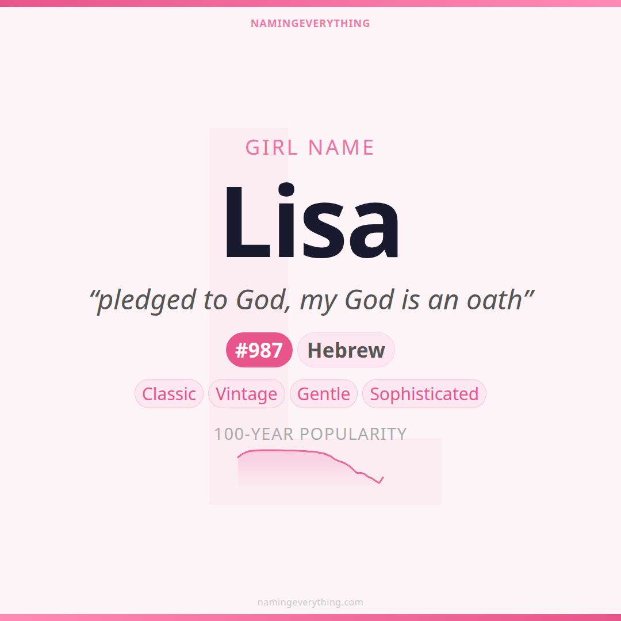Click the shaded area under popularity chart
Image resolution: width=621 pixels, height=621 pixels.
click(x=287, y=470)
